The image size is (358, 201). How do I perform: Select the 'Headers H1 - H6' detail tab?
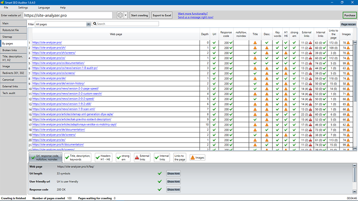(103, 157)
